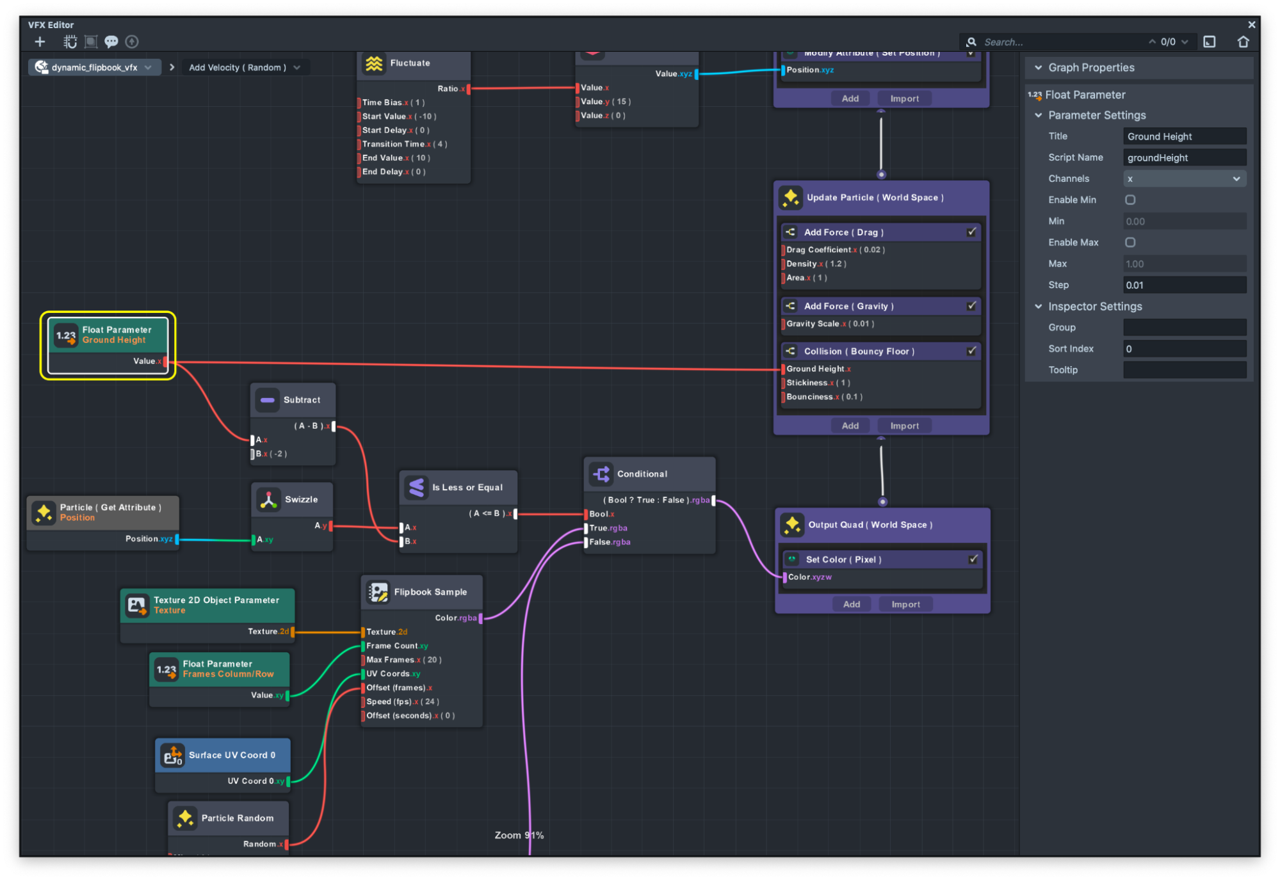The image size is (1280, 880).
Task: Tick the Enable Max checkbox
Action: [x=1130, y=243]
